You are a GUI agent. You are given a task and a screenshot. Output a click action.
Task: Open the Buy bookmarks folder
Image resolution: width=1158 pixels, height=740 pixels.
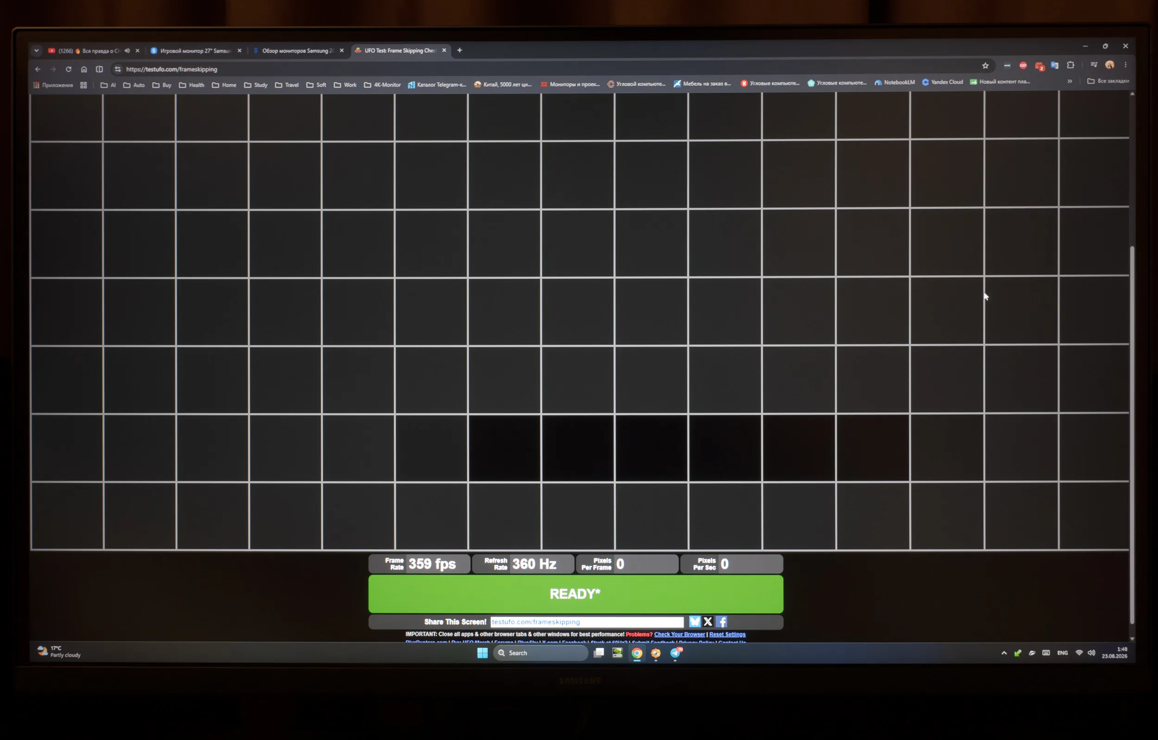tap(162, 85)
